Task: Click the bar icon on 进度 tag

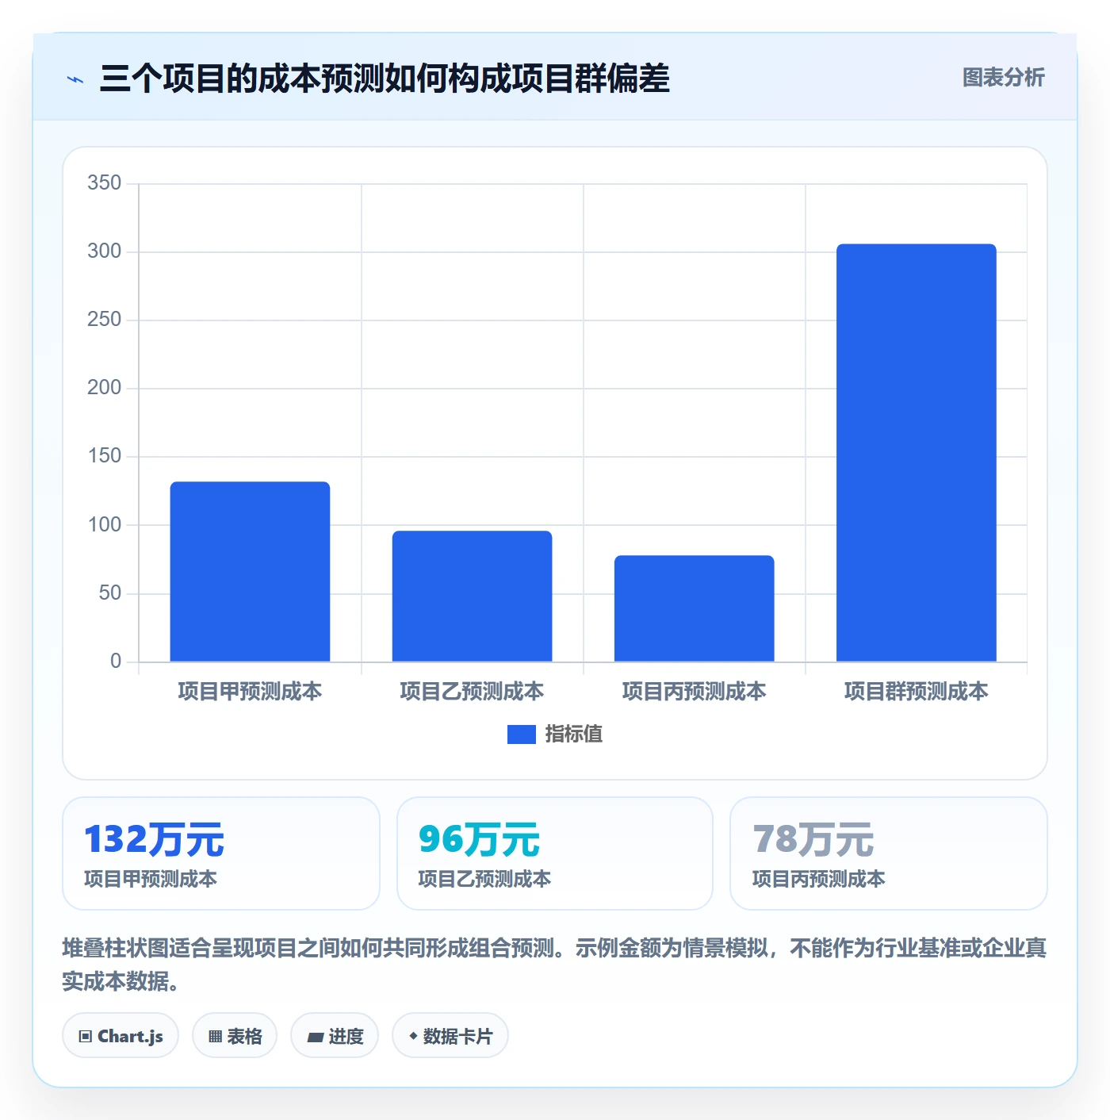Action: click(x=316, y=1037)
